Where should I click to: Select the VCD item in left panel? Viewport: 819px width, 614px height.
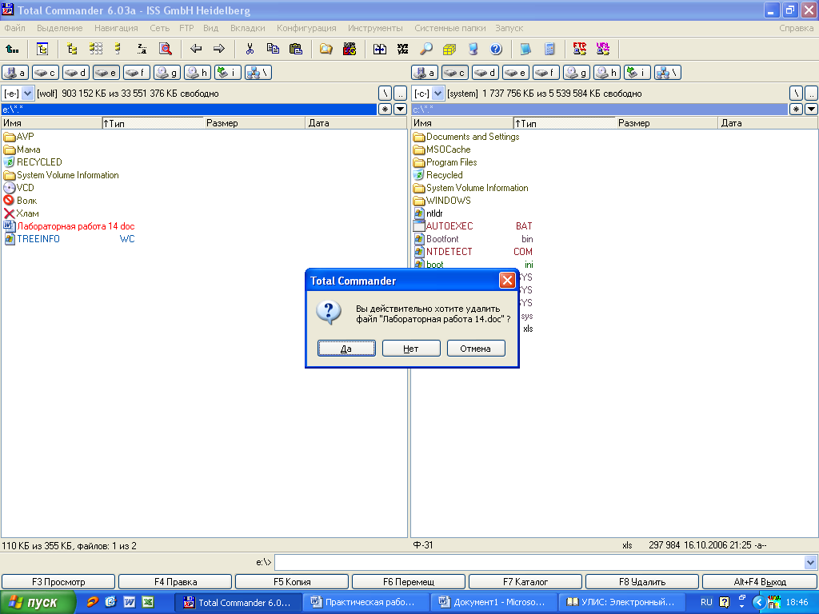[x=19, y=187]
